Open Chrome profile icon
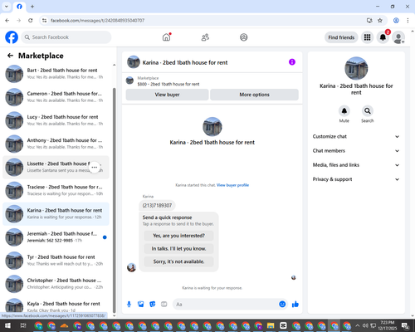The height and width of the screenshot is (332, 415). (x=396, y=21)
